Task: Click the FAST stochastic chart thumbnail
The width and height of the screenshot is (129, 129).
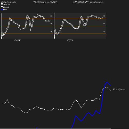Action: coord(27,26)
